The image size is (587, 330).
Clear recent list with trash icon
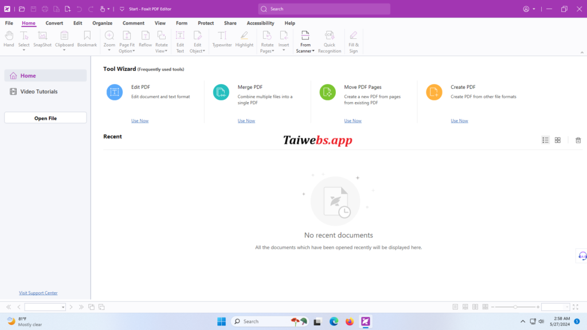[578, 140]
